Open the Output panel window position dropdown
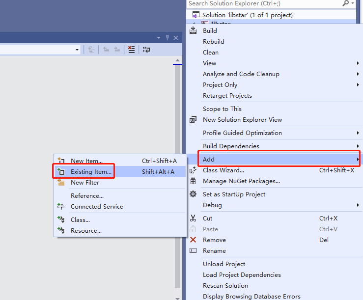This screenshot has width=363, height=300. tap(159, 38)
